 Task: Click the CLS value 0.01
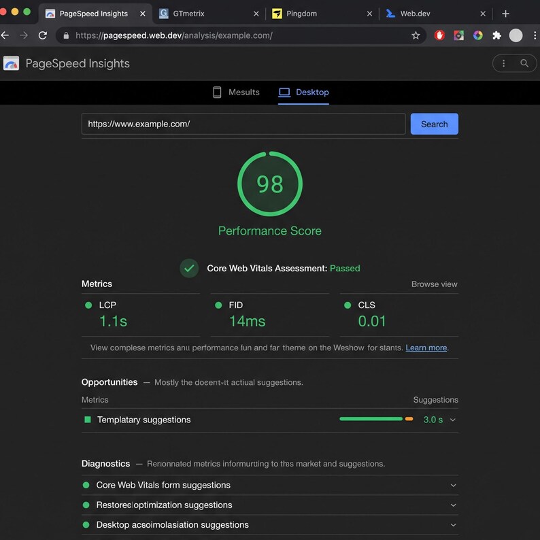372,321
